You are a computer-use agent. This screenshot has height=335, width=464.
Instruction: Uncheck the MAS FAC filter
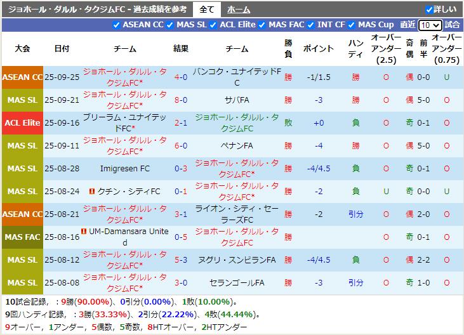pos(262,25)
